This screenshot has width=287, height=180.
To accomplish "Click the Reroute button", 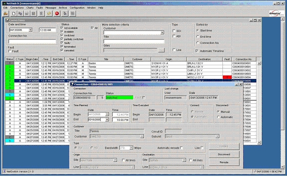I will (224, 162).
